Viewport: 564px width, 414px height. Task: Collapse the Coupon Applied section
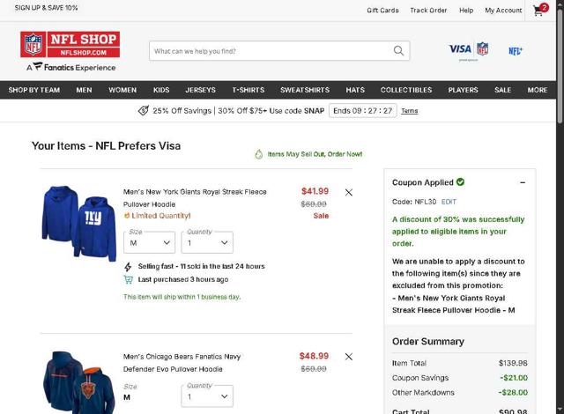[x=522, y=182]
